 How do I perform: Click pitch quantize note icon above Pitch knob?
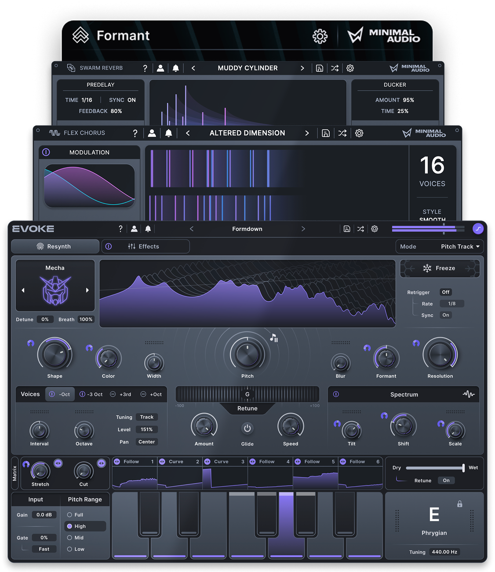[274, 338]
